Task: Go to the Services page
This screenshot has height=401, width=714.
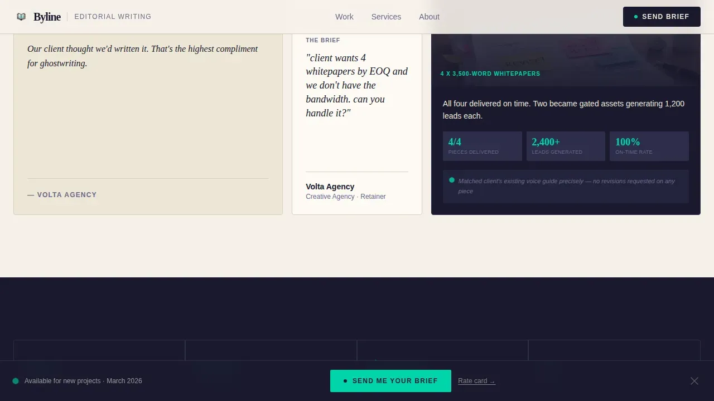Action: (386, 17)
